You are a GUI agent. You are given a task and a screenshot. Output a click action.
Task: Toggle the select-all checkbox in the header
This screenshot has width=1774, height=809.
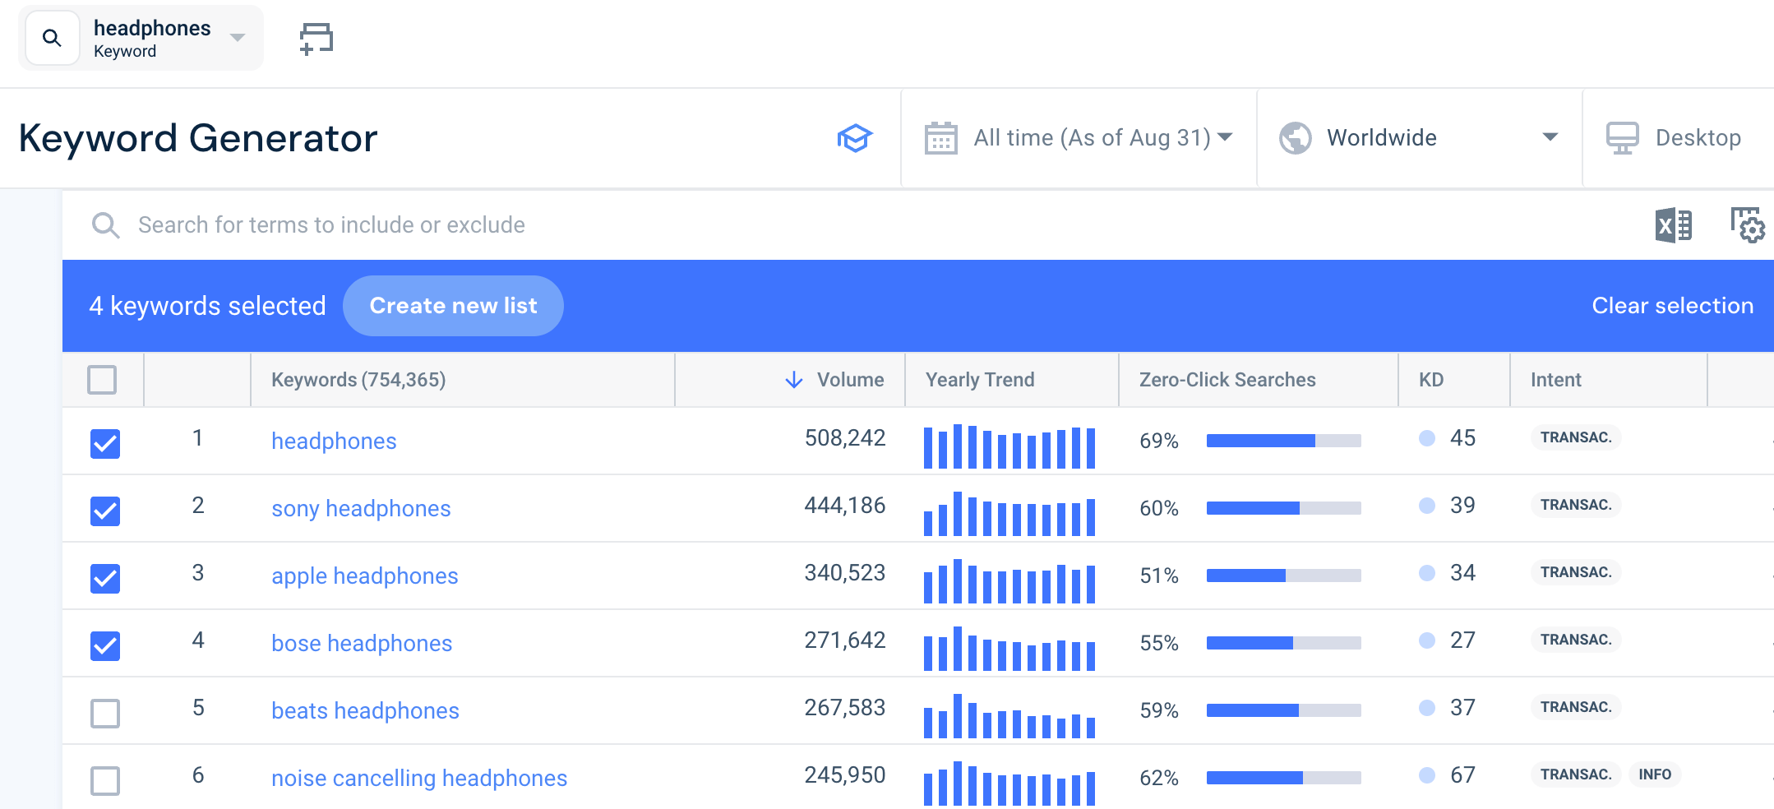(x=102, y=380)
